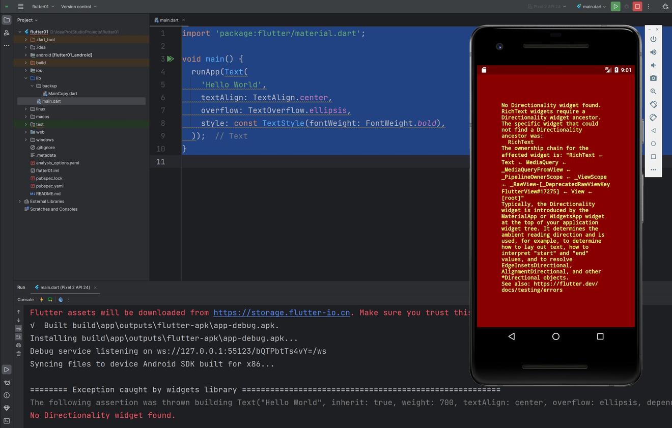
Task: Toggle scroll to end in console
Action: pos(19,336)
